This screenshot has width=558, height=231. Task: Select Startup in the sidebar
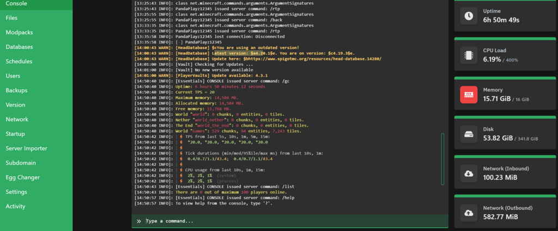coord(15,134)
